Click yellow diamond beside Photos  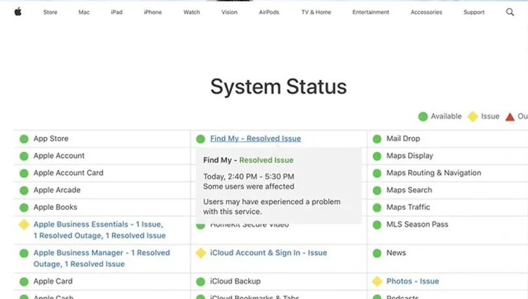(377, 281)
